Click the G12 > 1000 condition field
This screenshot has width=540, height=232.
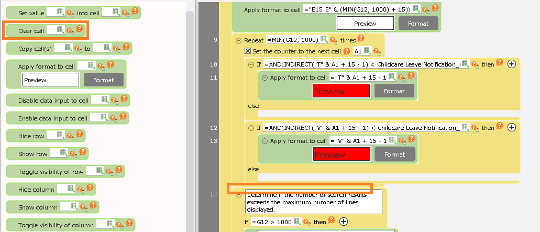click(x=271, y=222)
